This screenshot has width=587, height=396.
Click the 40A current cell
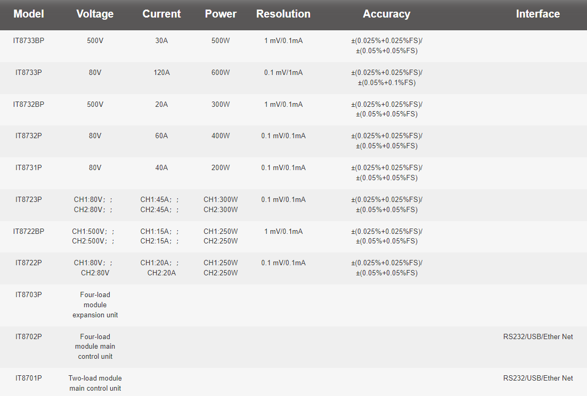click(x=162, y=168)
